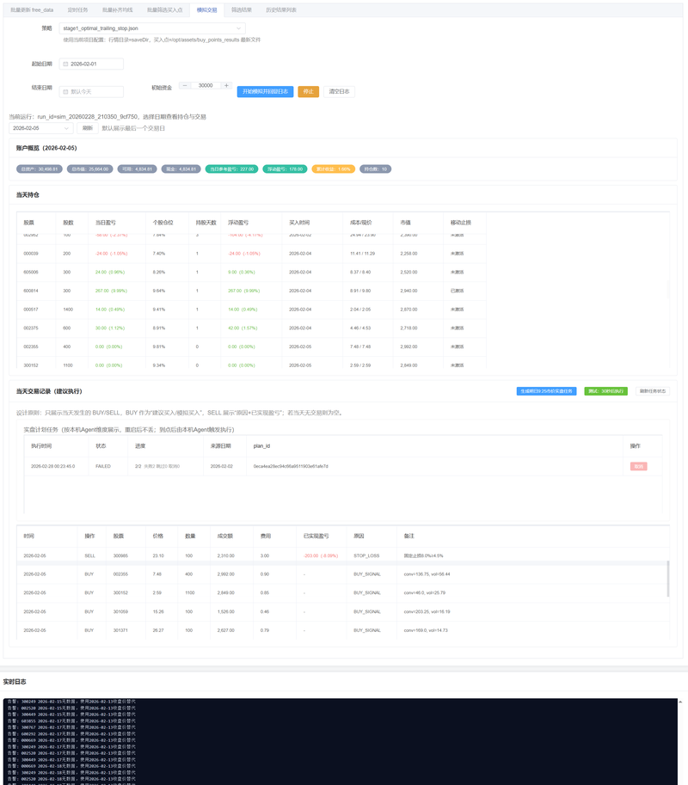Click the orange 累计收益 badge
688x785 pixels.
click(x=334, y=169)
